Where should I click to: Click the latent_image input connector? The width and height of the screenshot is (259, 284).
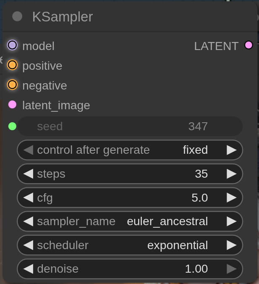[x=12, y=105]
